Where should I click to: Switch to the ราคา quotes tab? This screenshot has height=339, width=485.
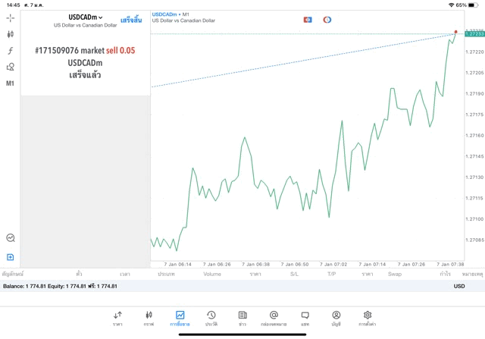pyautogui.click(x=117, y=318)
